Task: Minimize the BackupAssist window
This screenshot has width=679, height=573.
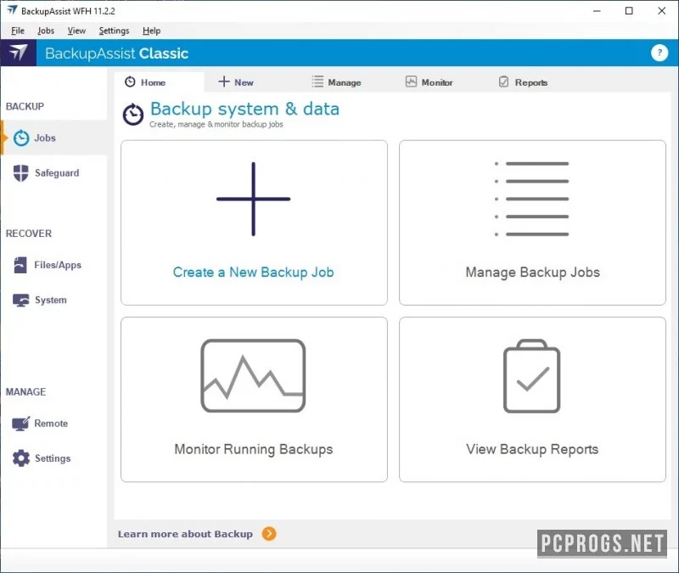Action: pyautogui.click(x=597, y=11)
